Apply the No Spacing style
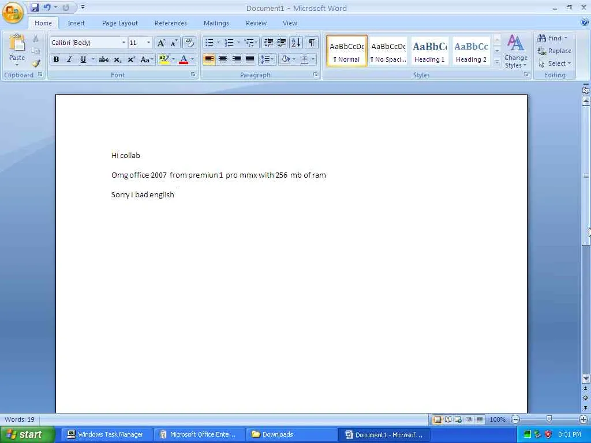Image resolution: width=591 pixels, height=443 pixels. (388, 51)
